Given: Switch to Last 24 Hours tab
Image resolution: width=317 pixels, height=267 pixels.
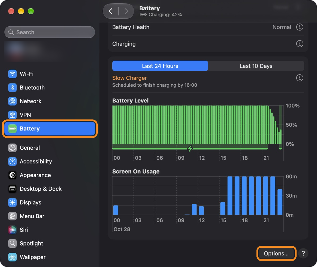Looking at the screenshot, I should [160, 66].
